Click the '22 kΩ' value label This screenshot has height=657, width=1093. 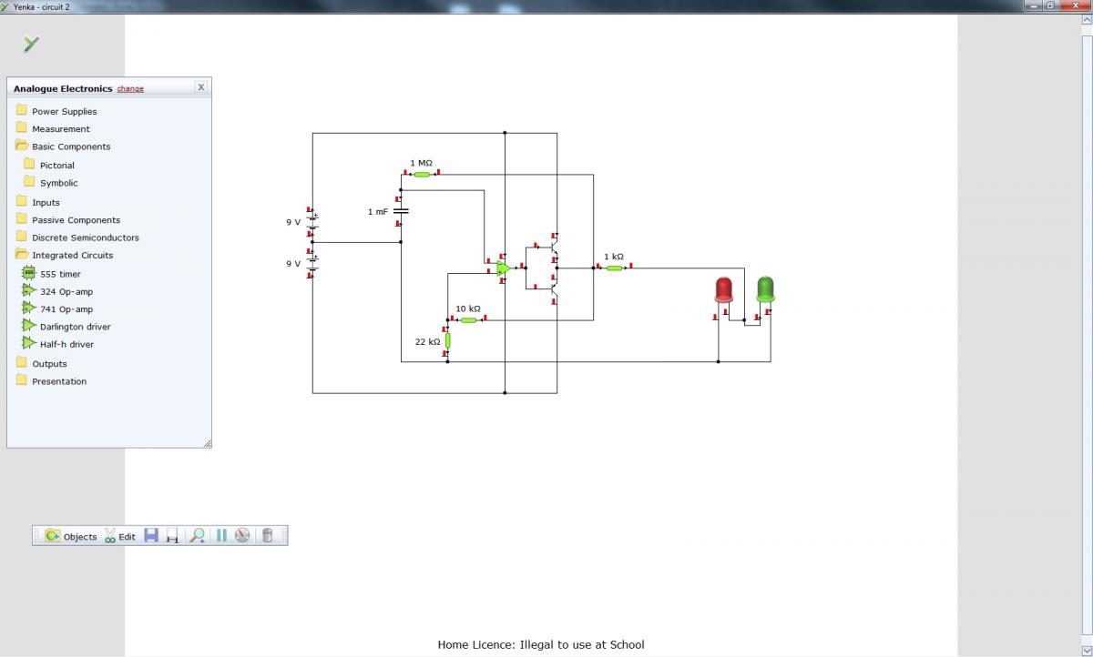coord(427,341)
